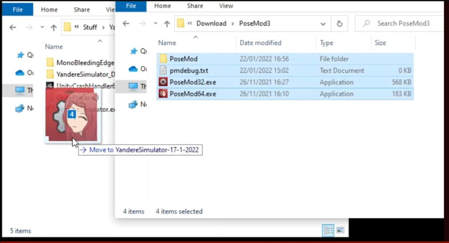Sort by Date modified column header
The height and width of the screenshot is (243, 449).
(260, 43)
